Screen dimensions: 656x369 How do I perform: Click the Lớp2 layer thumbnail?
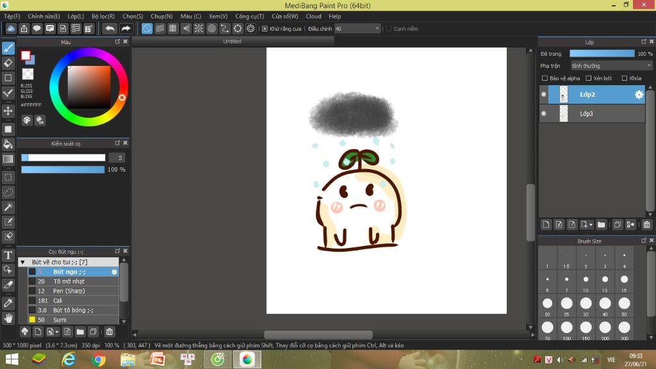point(564,95)
